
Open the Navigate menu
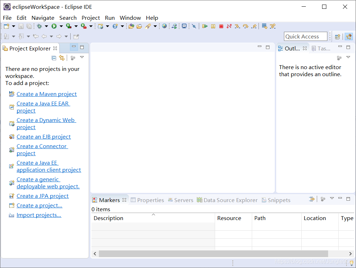point(43,18)
